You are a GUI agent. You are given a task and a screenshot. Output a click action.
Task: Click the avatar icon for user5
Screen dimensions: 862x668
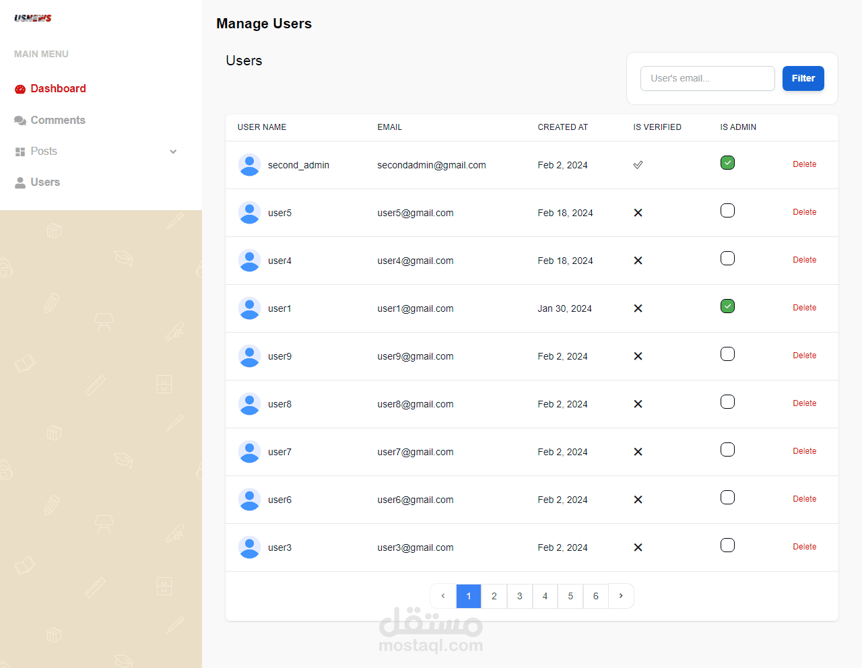pos(250,213)
